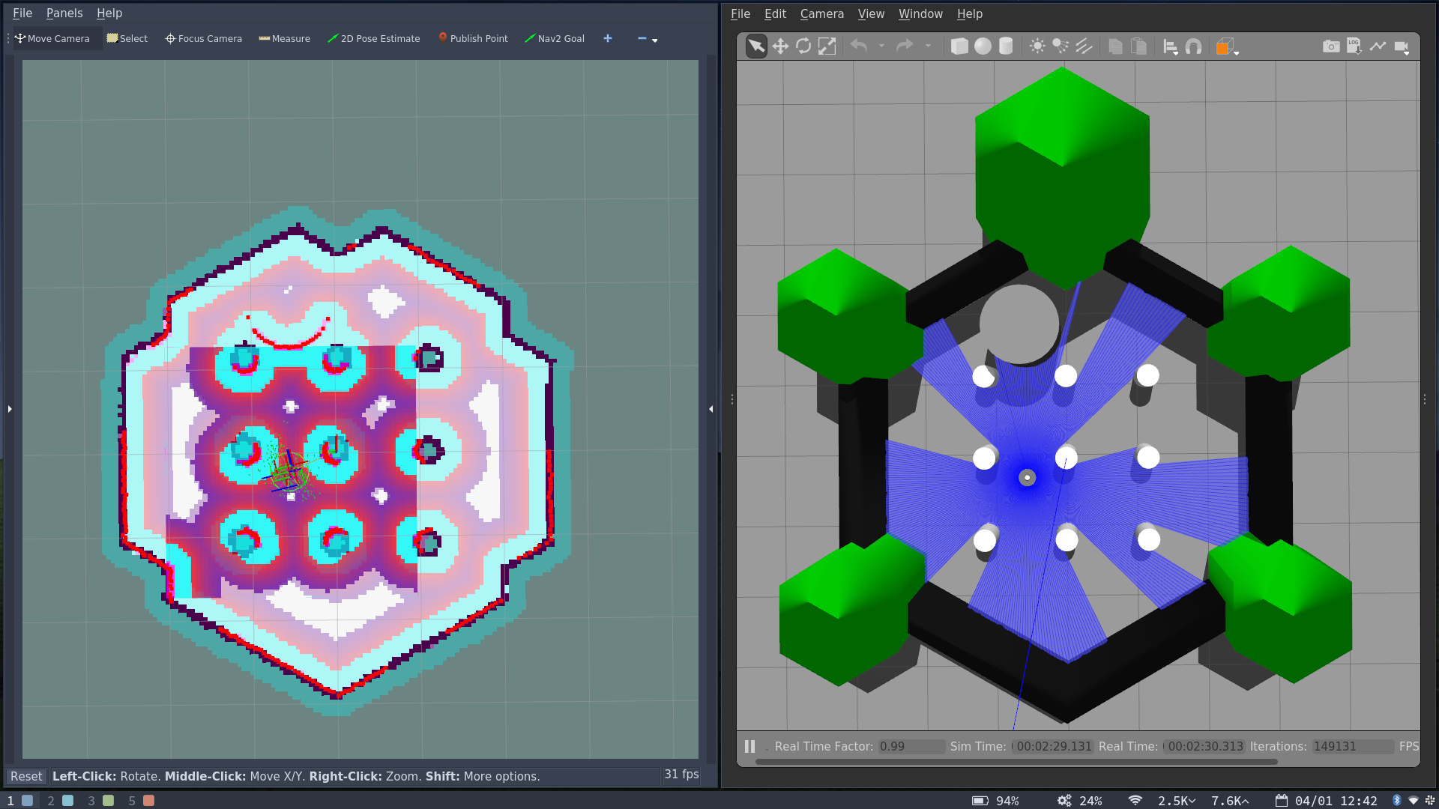This screenshot has height=809, width=1439.
Task: Select the Publish Point tool
Action: [473, 38]
